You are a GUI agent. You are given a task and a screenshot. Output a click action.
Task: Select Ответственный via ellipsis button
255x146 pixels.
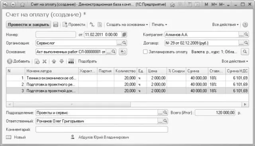click(x=160, y=121)
